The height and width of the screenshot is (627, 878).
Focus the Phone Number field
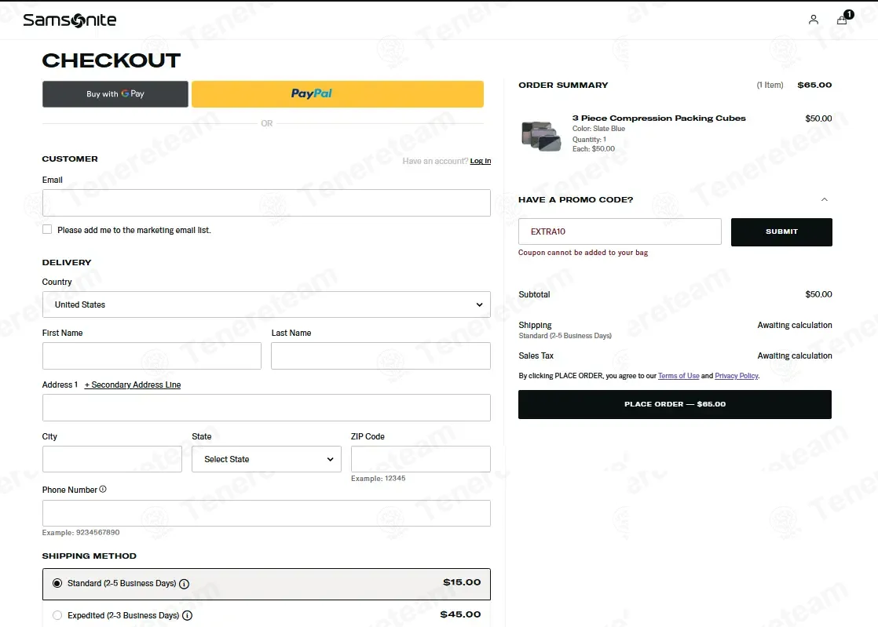(x=266, y=513)
